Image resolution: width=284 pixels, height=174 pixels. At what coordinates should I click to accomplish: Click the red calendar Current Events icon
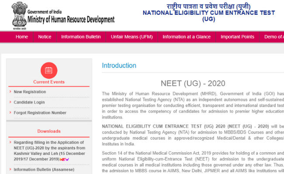click(x=49, y=70)
